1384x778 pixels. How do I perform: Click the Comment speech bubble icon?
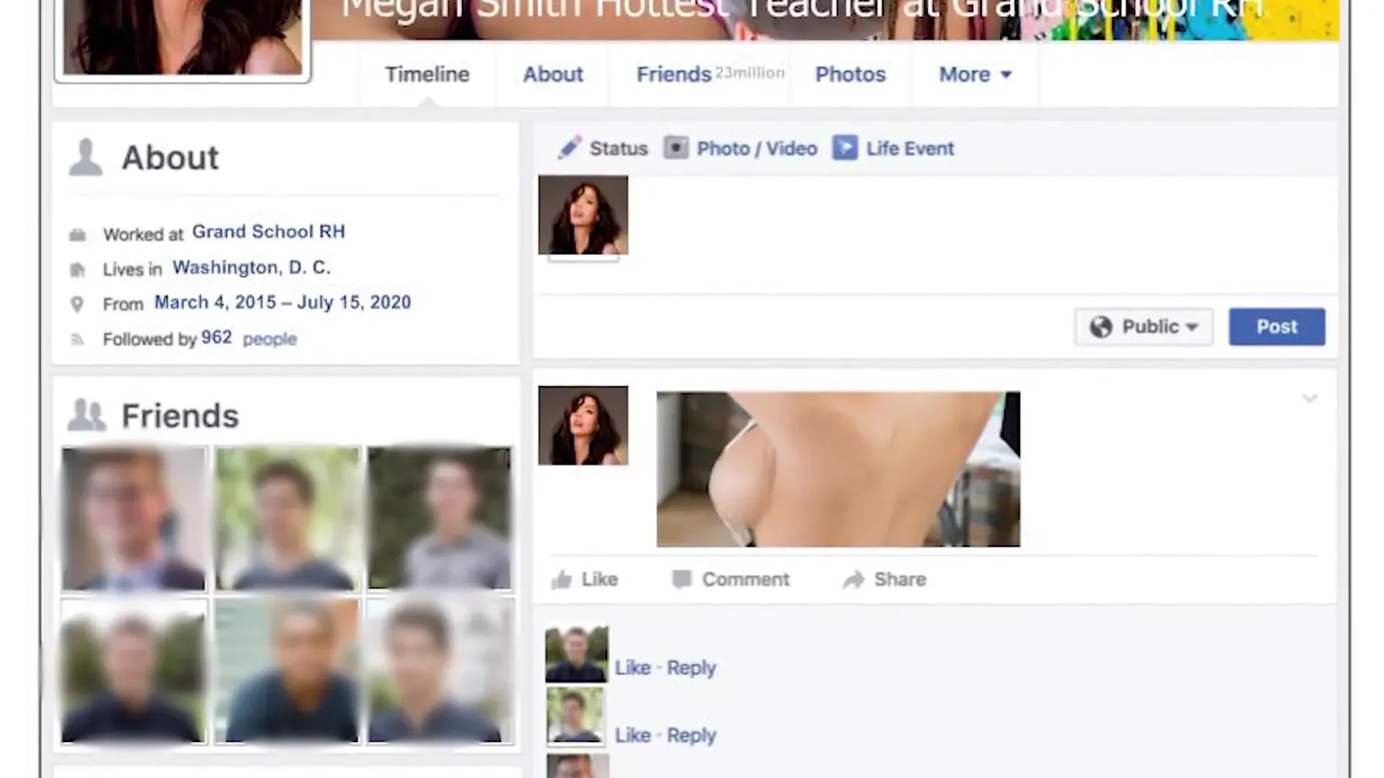coord(682,580)
